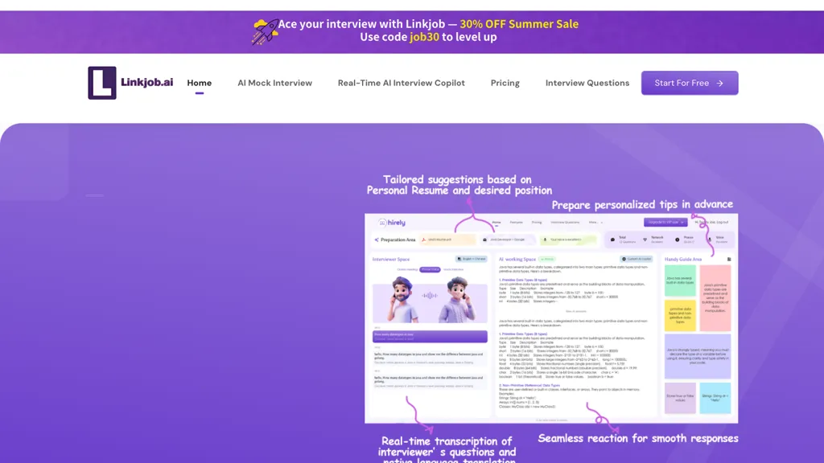Image resolution: width=824 pixels, height=463 pixels.
Task: Open the Home menu item
Action: (x=200, y=83)
